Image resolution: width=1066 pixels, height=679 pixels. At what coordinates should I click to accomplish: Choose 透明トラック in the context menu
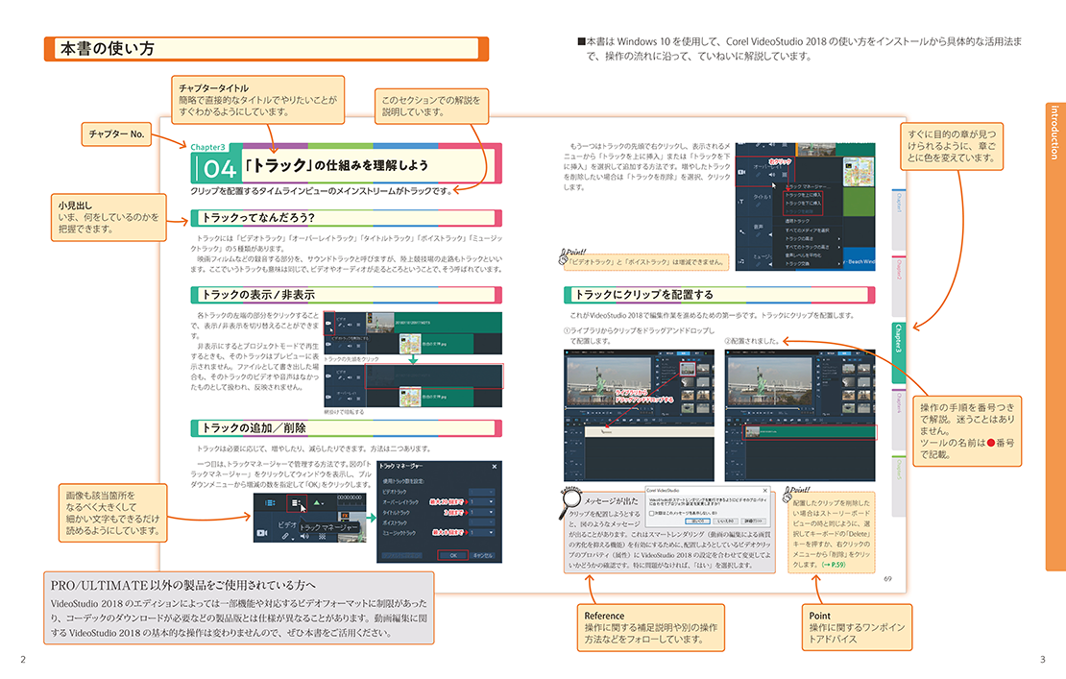(x=799, y=221)
